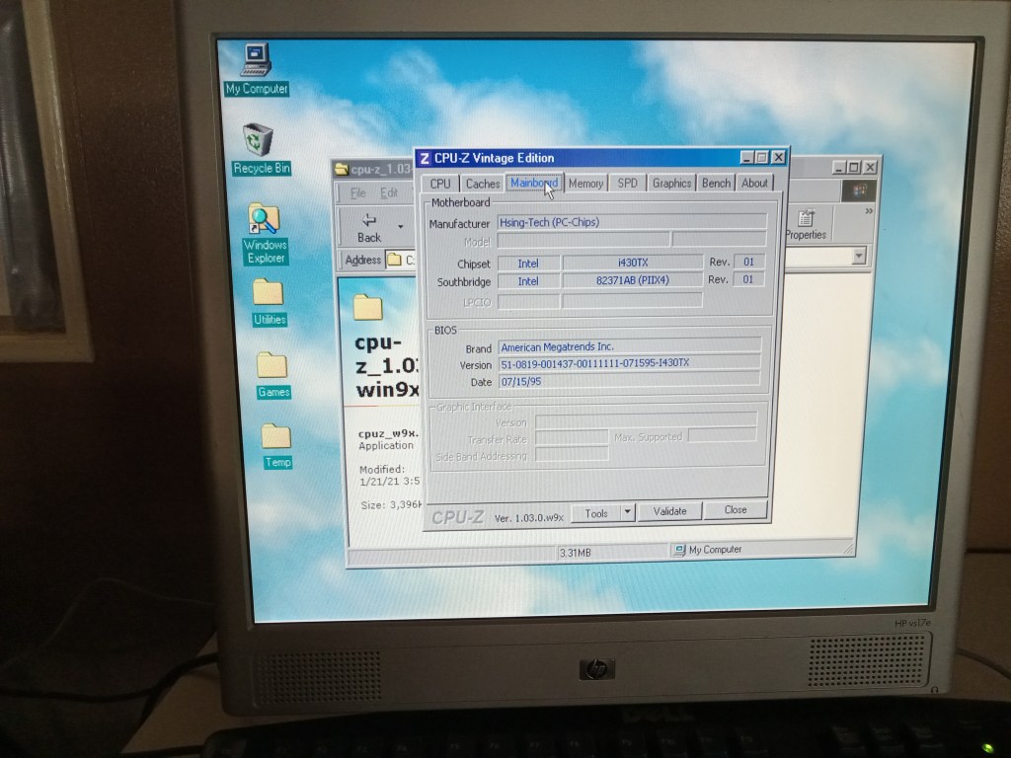Show the Graphics tab
Screen dimensions: 1011x758
point(671,184)
